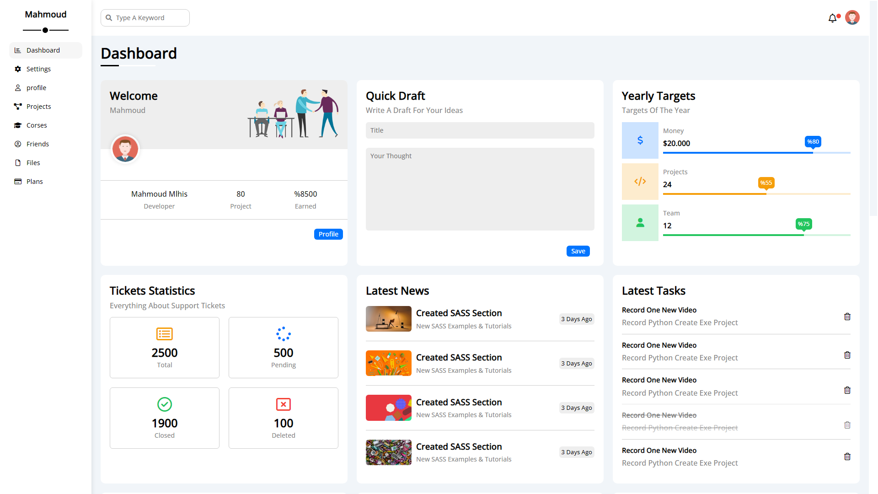Click the blue Profile button
Viewport: 878px width, 494px height.
tap(328, 234)
